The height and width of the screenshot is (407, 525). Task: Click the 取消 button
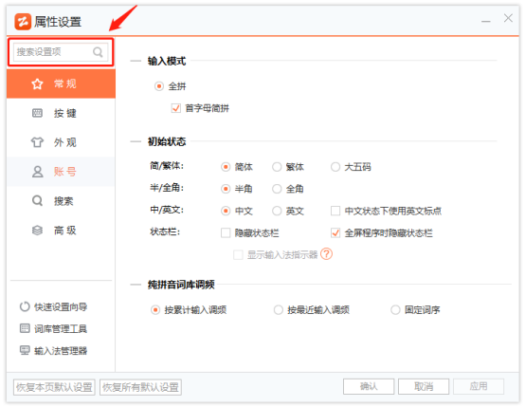click(x=424, y=386)
